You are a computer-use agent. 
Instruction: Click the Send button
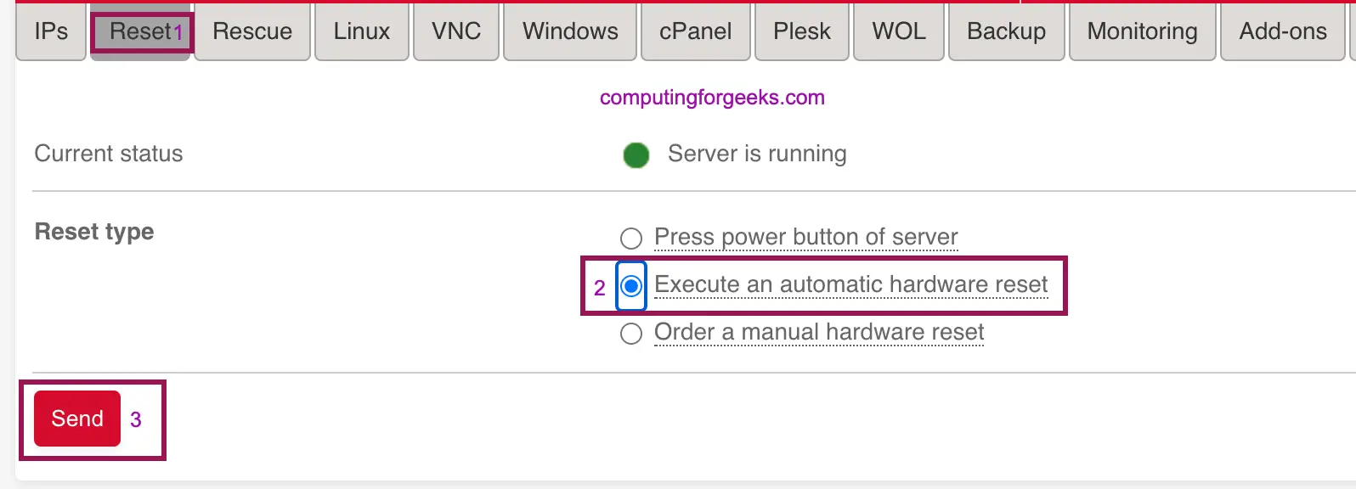click(x=76, y=418)
